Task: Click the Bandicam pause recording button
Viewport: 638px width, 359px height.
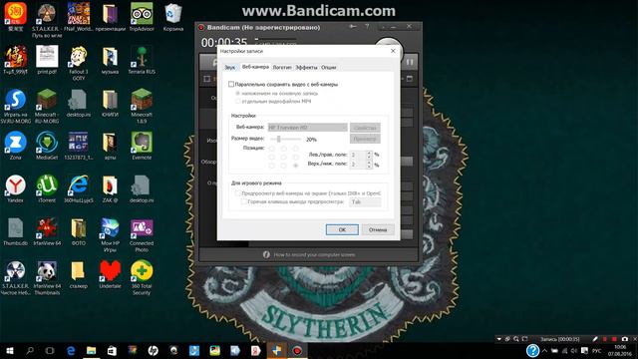Action: click(x=410, y=62)
